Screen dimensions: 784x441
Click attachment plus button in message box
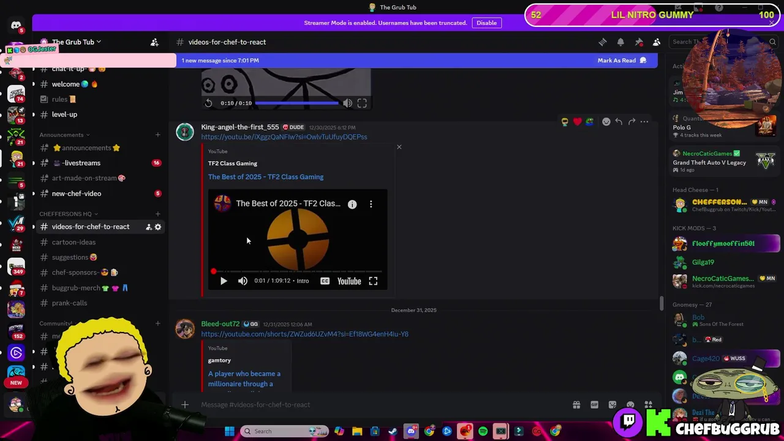(185, 404)
